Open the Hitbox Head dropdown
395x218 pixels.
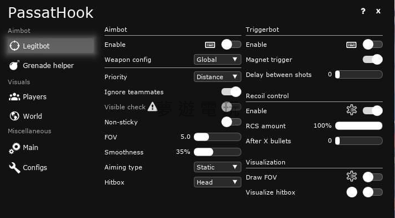pyautogui.click(x=217, y=182)
